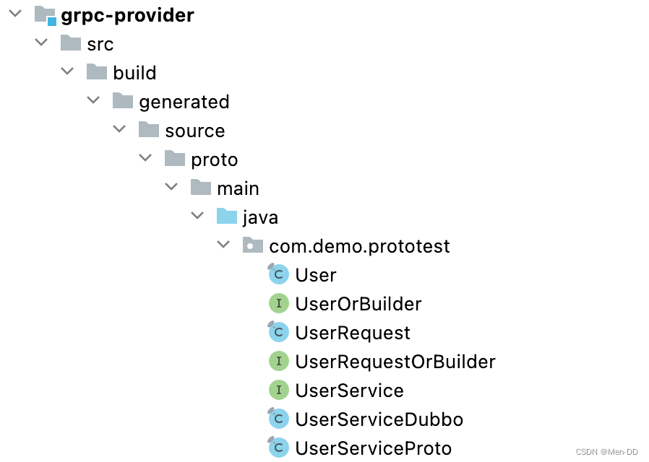Collapse the src folder chevron
Screen dimensions: 649x462
pos(41,43)
